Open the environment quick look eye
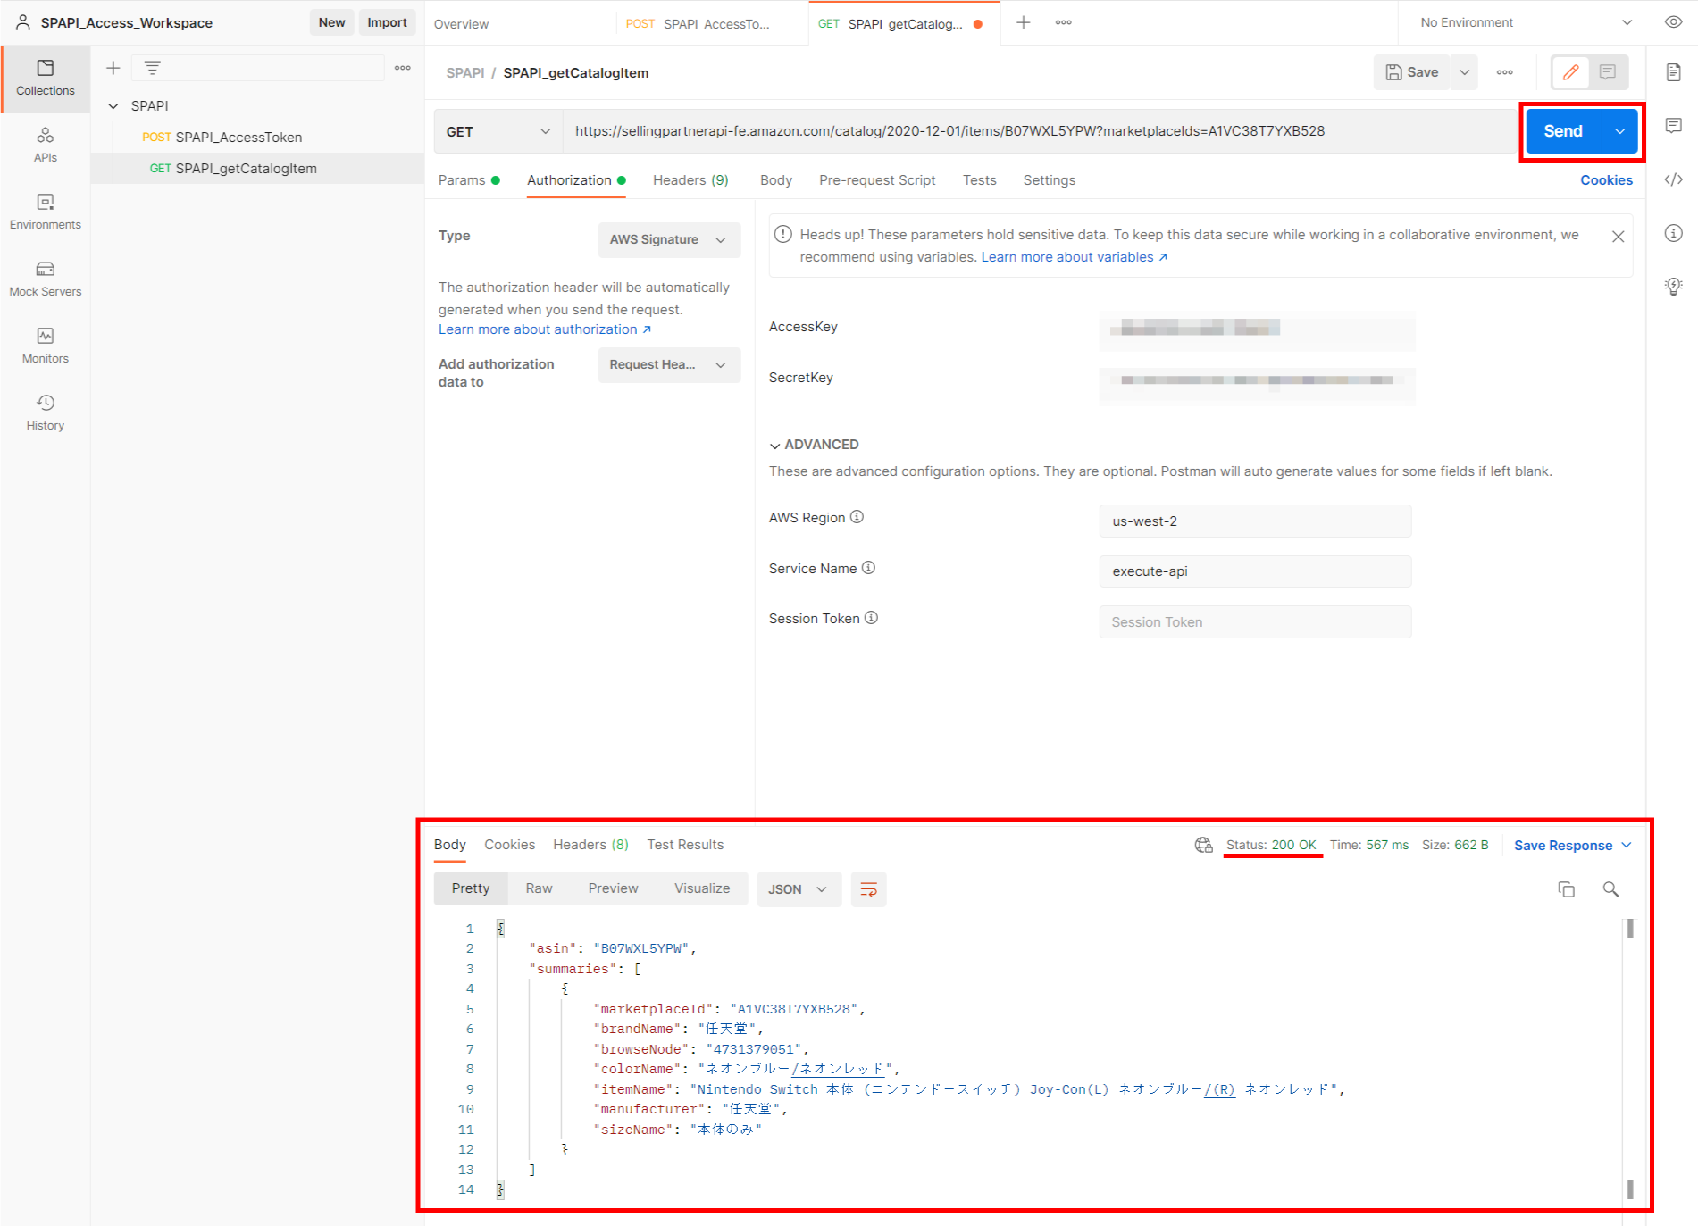This screenshot has width=1698, height=1226. click(1673, 21)
